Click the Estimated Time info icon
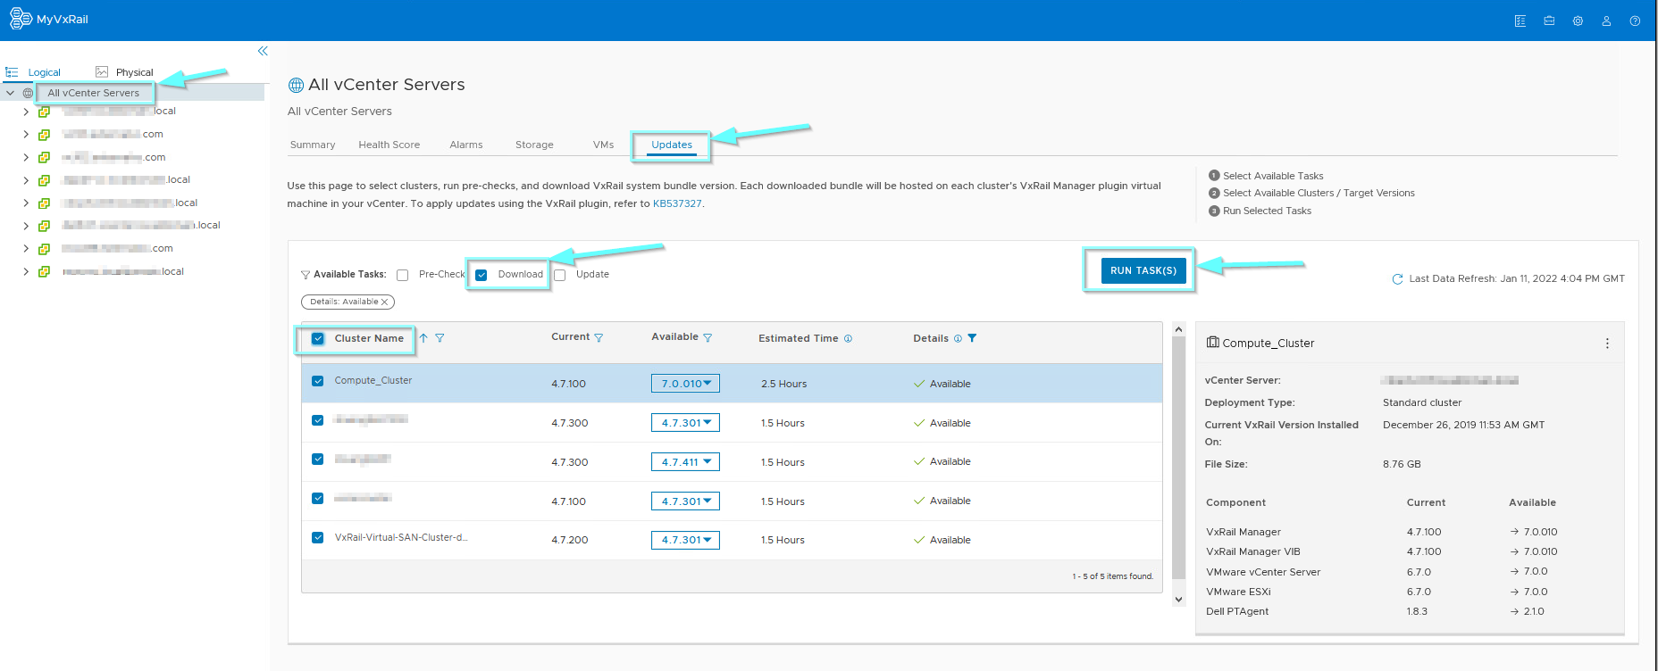The height and width of the screenshot is (671, 1658). tap(848, 338)
